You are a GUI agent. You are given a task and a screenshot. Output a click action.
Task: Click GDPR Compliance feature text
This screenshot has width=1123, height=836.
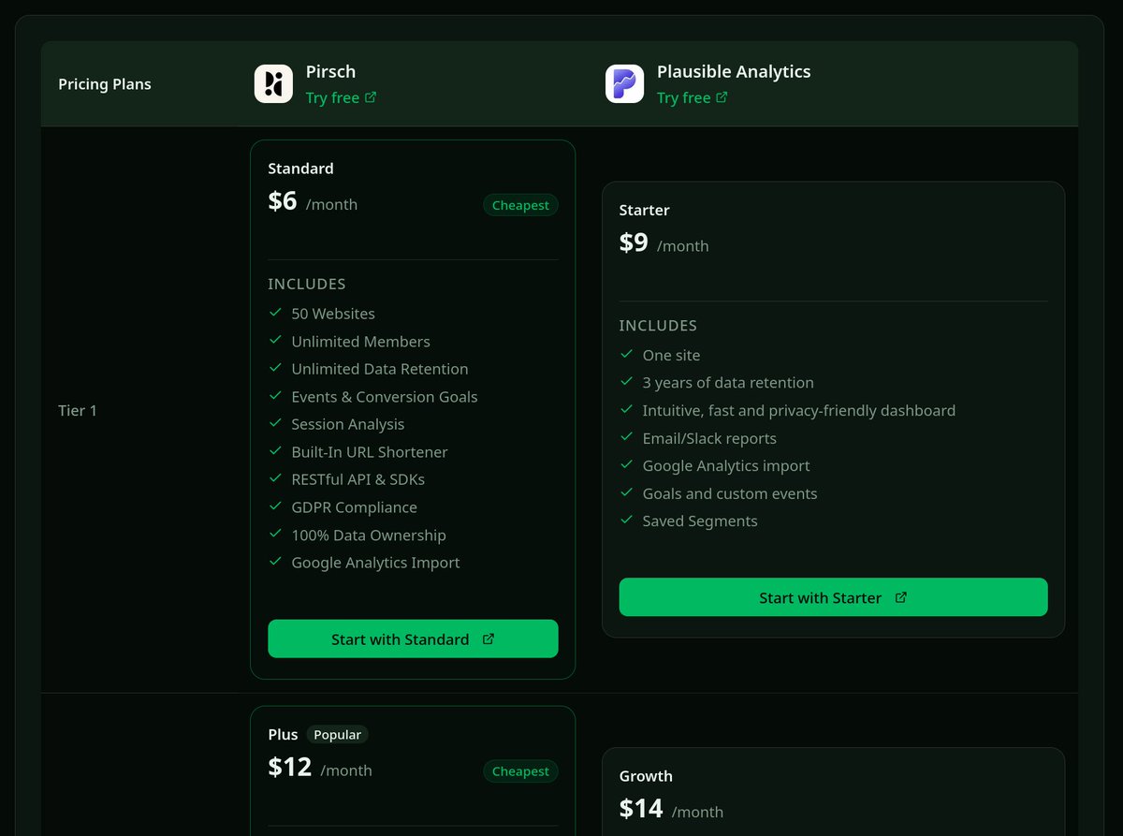[x=354, y=507]
